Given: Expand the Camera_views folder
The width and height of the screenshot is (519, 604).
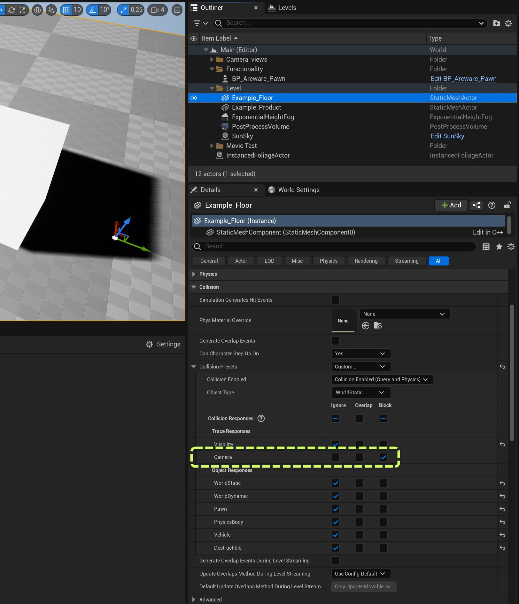Looking at the screenshot, I should coord(212,59).
